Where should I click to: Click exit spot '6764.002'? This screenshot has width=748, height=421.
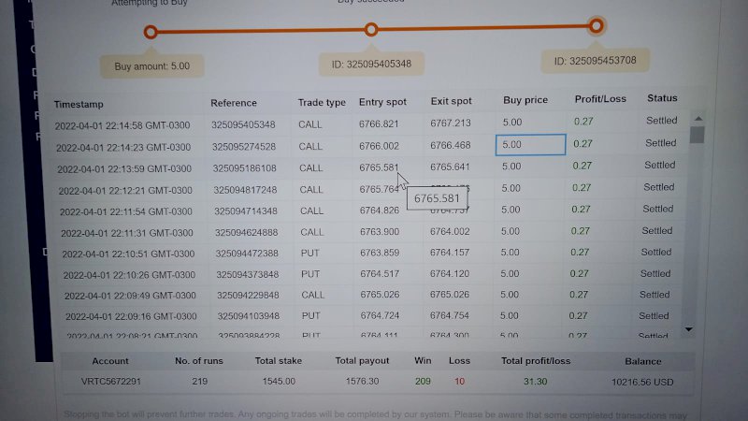[450, 231]
